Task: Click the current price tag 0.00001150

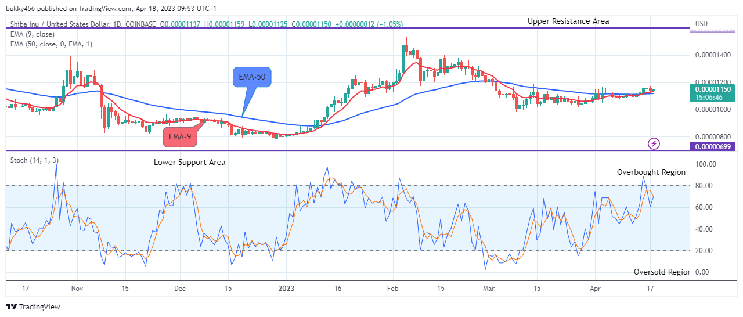Action: tap(713, 89)
